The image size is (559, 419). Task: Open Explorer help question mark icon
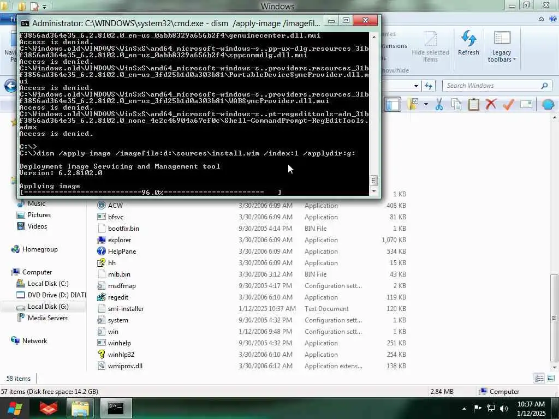[554, 19]
